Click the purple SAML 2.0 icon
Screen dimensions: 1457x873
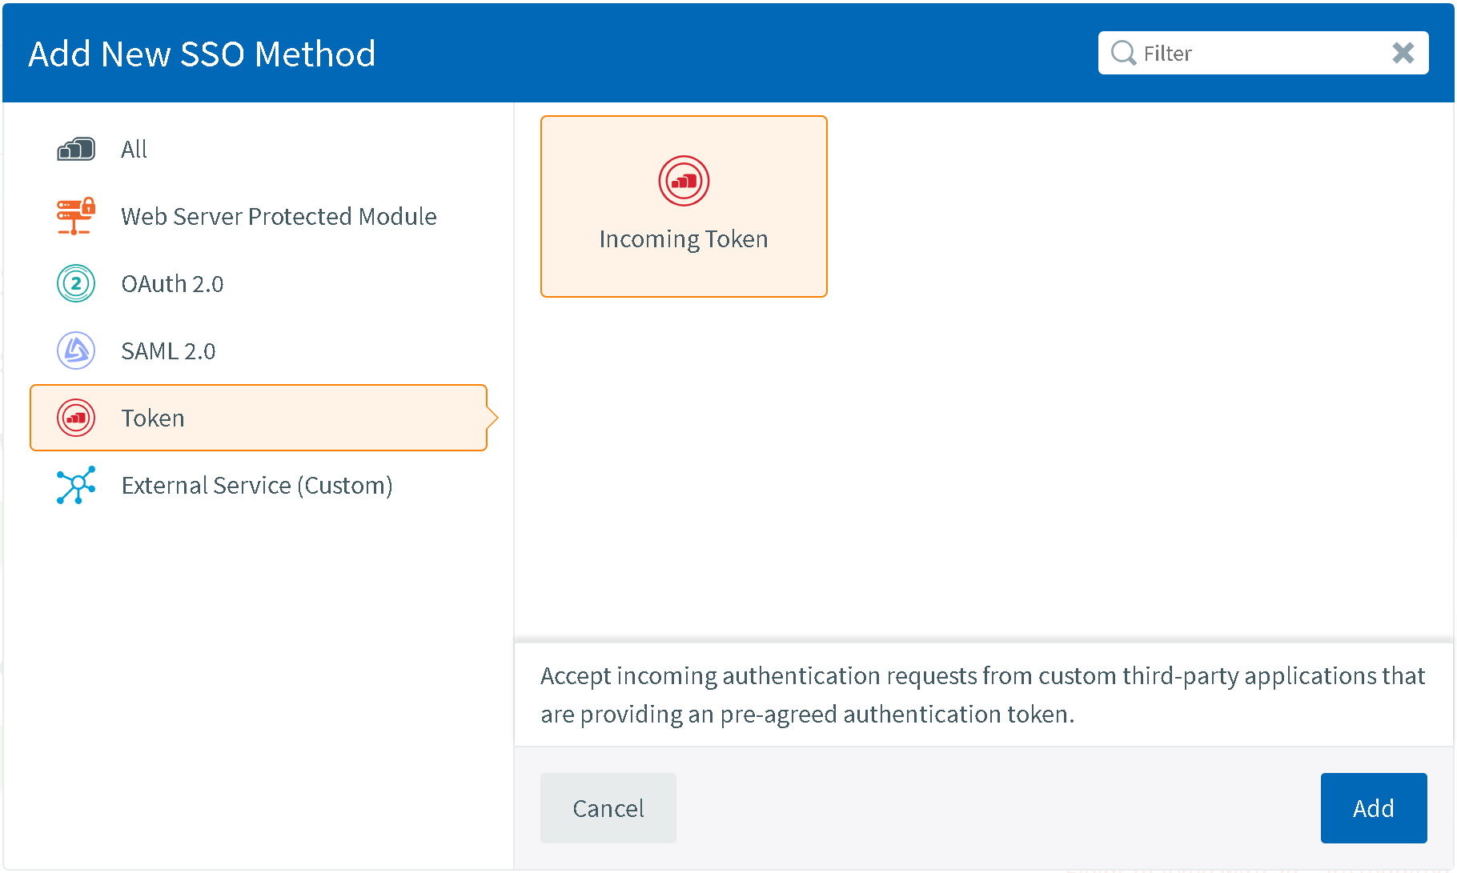pyautogui.click(x=76, y=350)
